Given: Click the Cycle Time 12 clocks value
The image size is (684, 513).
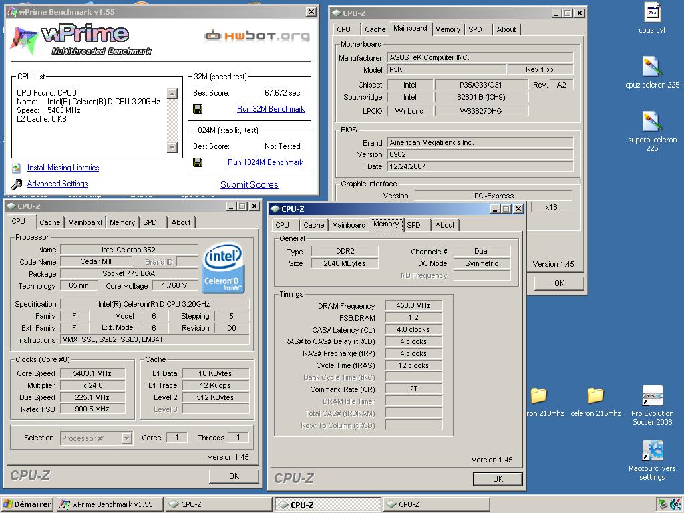Looking at the screenshot, I should (x=413, y=365).
